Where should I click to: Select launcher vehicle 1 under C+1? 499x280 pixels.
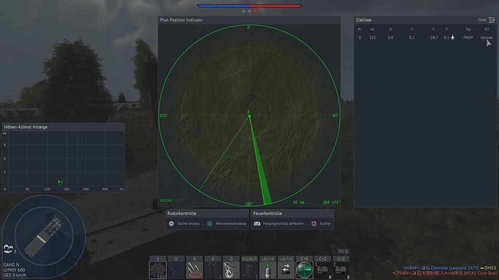[323, 270]
